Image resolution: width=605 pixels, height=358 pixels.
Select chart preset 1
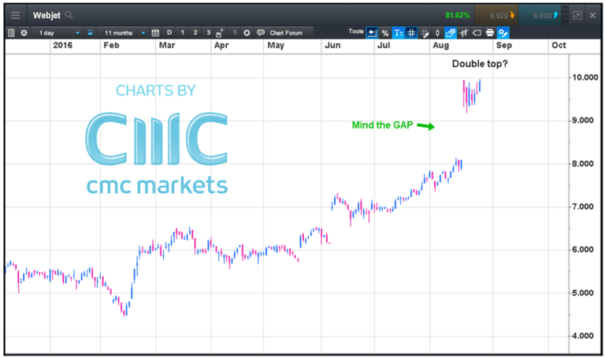183,32
